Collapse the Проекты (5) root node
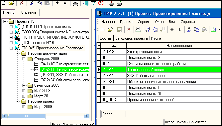Viewport: 222px width, 126px height. (x=5, y=21)
